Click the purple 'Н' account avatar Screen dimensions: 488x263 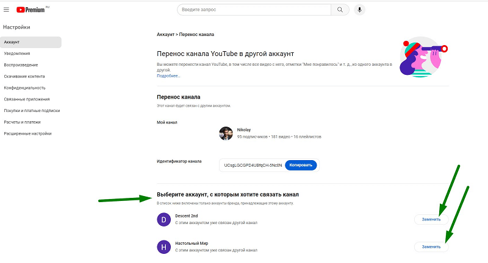point(163,247)
